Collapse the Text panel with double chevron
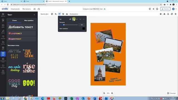 point(34,15)
